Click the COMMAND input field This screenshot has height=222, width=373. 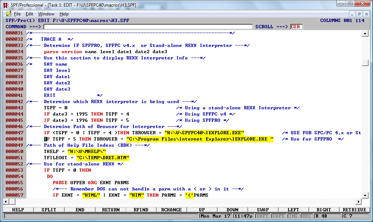tap(148, 27)
